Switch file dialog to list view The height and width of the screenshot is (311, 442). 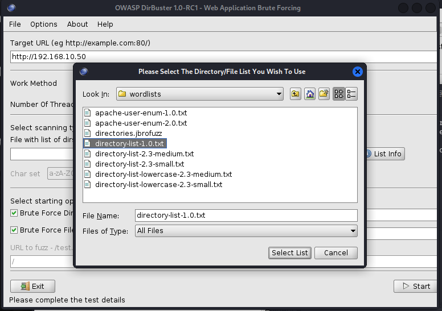(x=339, y=94)
